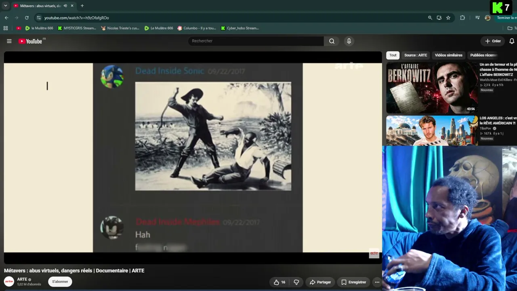517x291 pixels.
Task: Start voice search with the microphone
Action: (349, 41)
